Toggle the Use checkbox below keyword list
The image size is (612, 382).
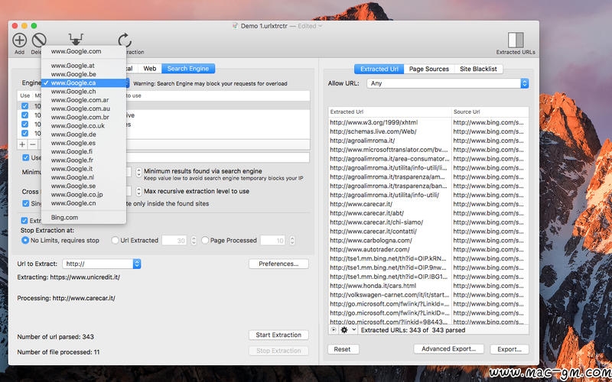pos(26,157)
